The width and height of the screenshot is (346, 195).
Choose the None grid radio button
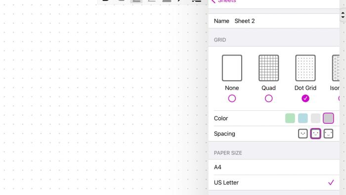coord(232,98)
